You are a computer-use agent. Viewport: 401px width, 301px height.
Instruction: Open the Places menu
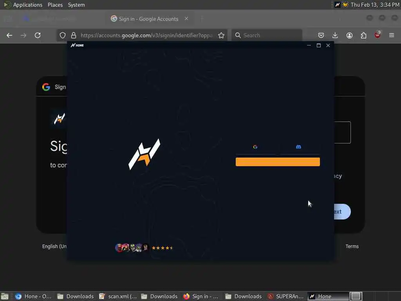(55, 5)
